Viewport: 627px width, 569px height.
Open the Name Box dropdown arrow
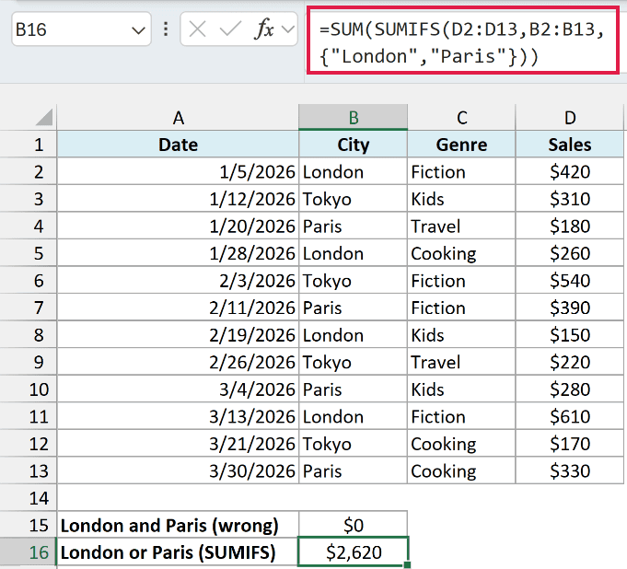tap(138, 30)
